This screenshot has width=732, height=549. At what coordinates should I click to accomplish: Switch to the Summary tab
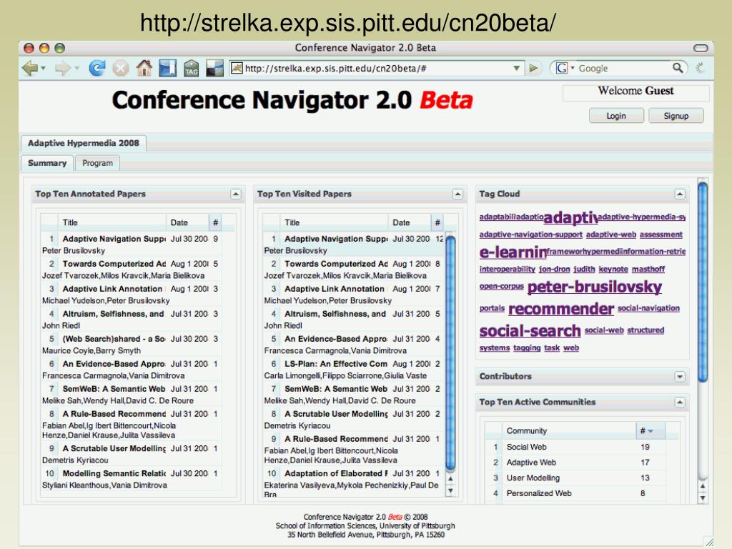click(x=47, y=163)
